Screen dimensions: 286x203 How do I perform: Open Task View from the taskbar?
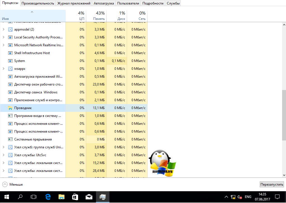(34, 197)
